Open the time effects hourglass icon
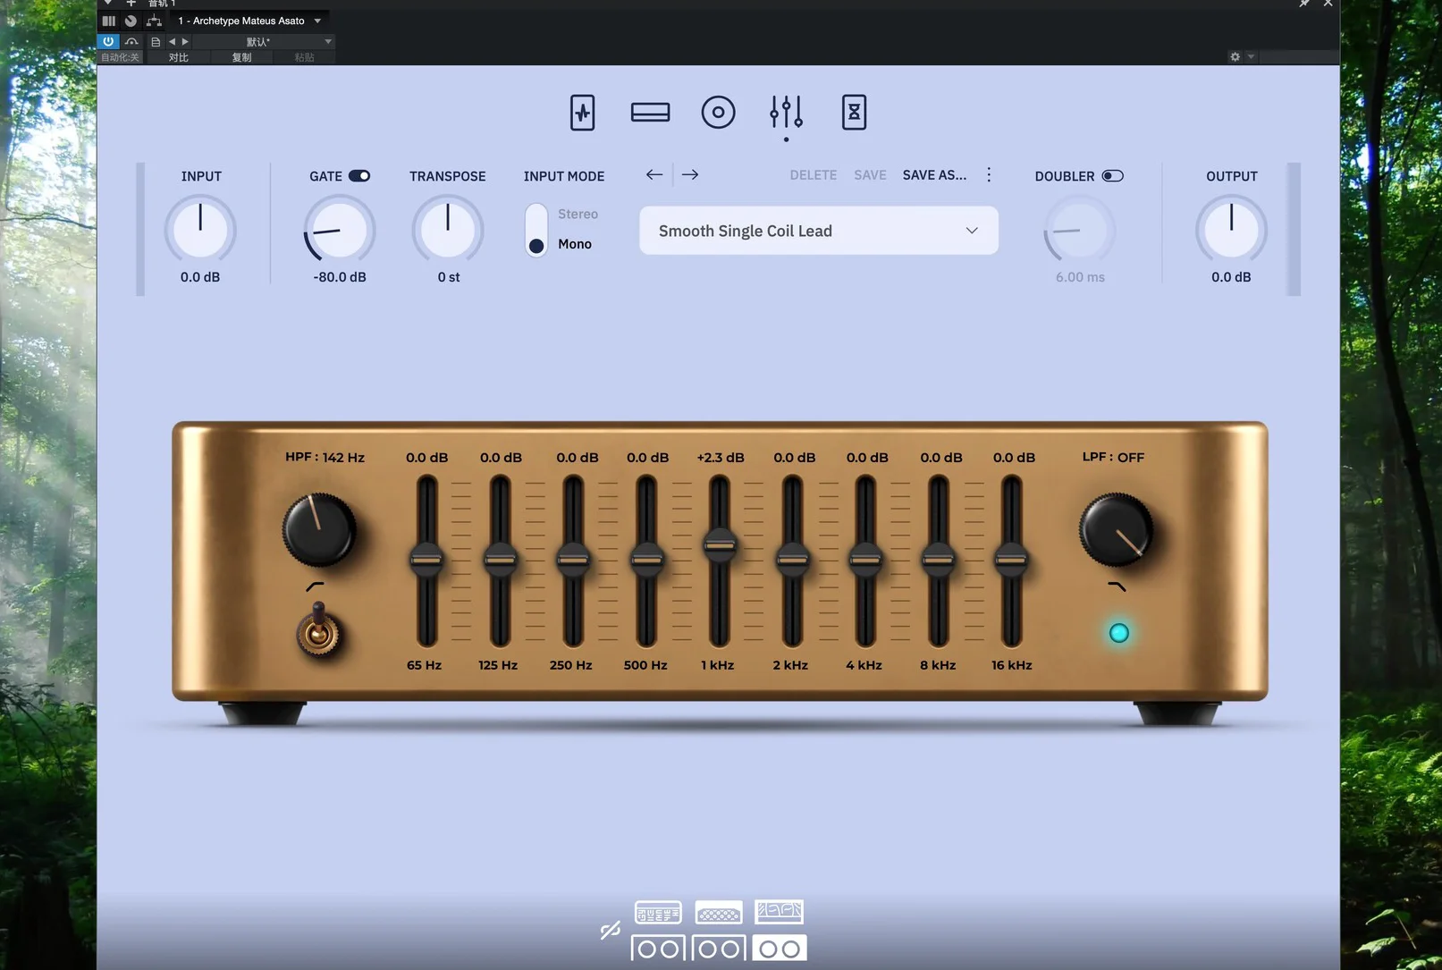 click(x=854, y=113)
